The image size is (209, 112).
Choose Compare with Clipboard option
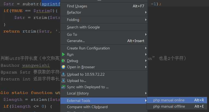pos(87,107)
